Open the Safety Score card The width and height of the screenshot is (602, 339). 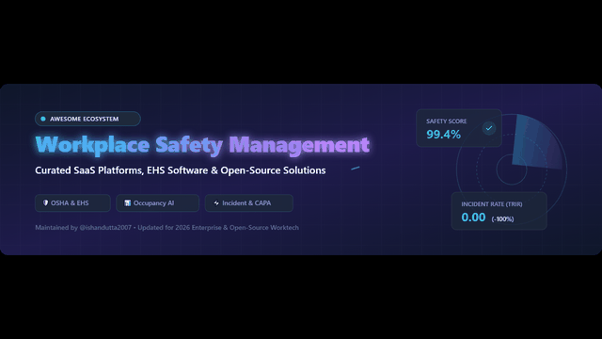(x=459, y=128)
